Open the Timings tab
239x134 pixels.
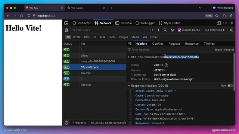click(x=209, y=44)
